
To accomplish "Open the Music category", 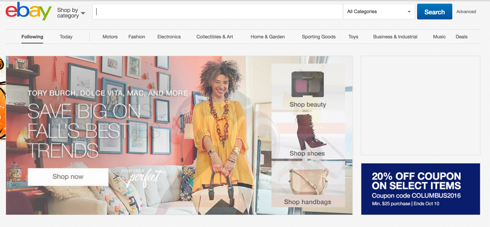I will (439, 37).
